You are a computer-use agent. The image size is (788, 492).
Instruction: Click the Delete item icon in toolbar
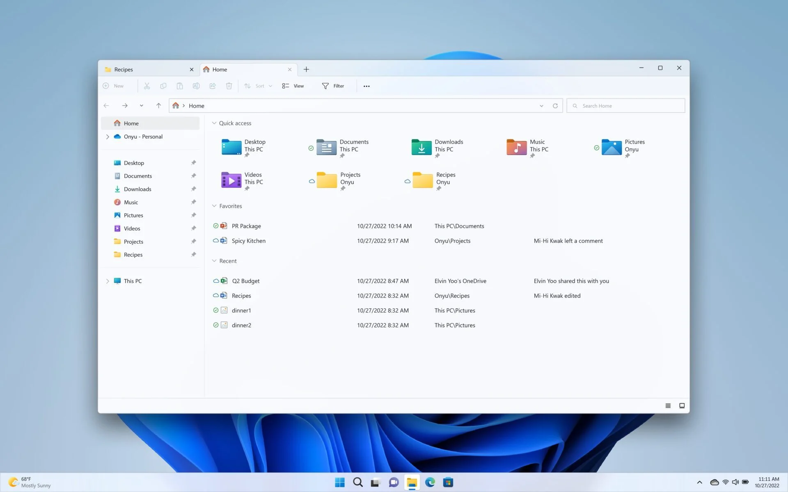pos(229,86)
